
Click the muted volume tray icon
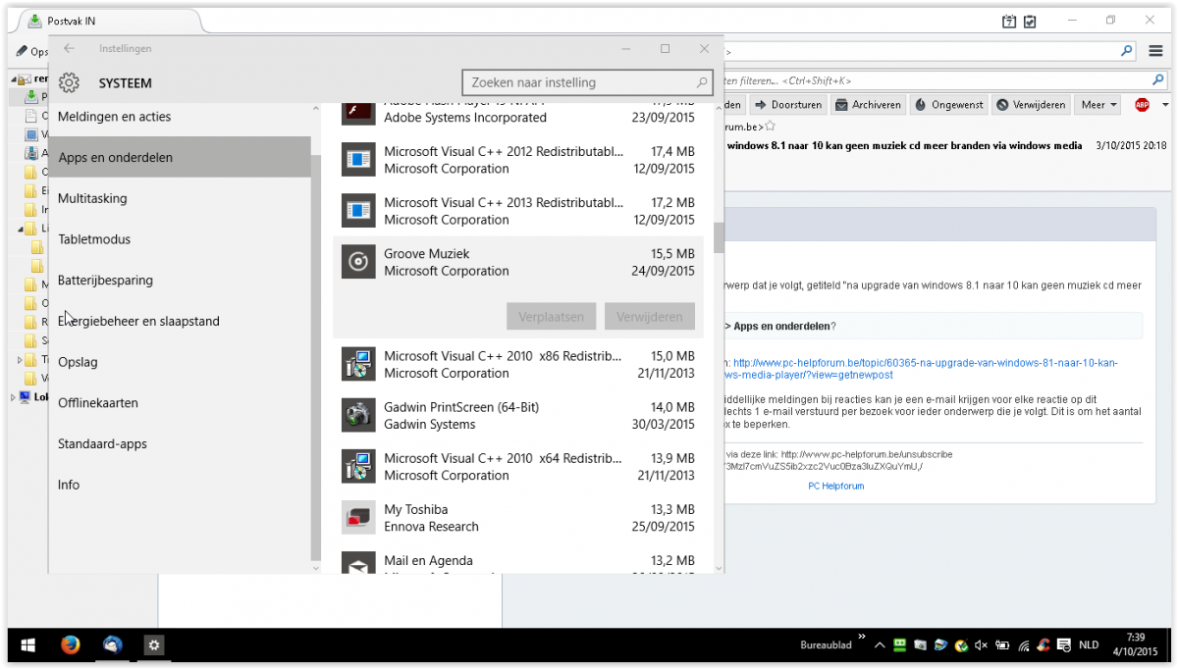(981, 645)
